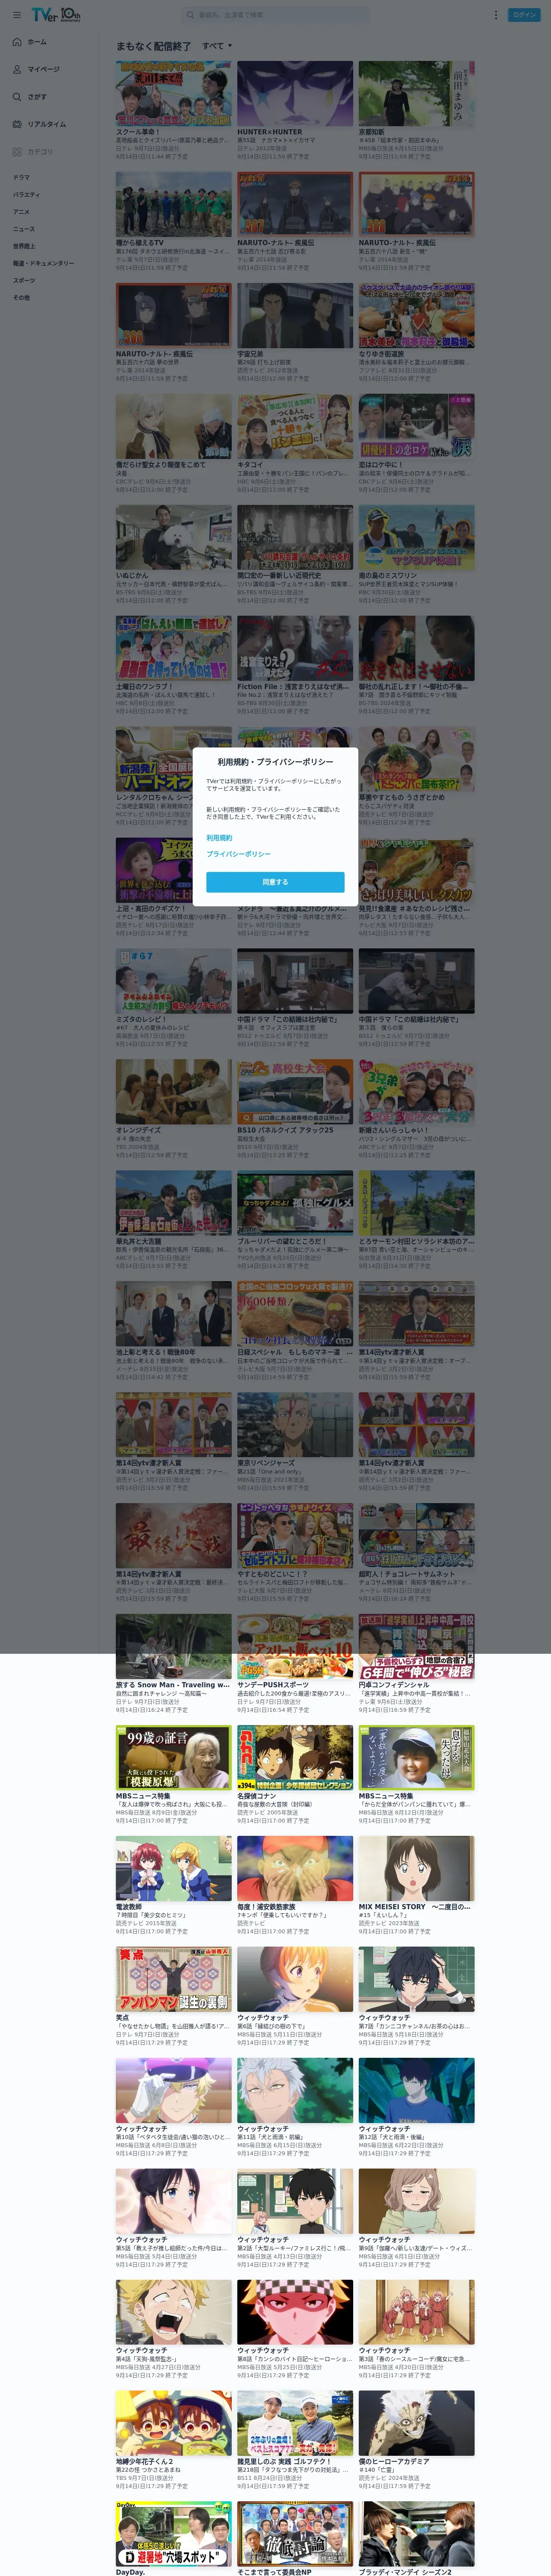Open the 毎度！浦安鉄筋家族 thumbnail

click(295, 1868)
